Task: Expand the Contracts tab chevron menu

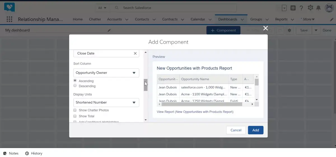Action: coord(183,20)
